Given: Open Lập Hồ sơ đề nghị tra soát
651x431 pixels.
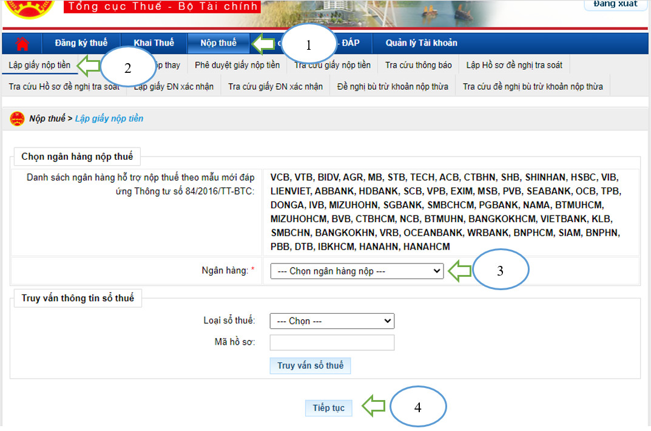Looking at the screenshot, I should point(514,65).
